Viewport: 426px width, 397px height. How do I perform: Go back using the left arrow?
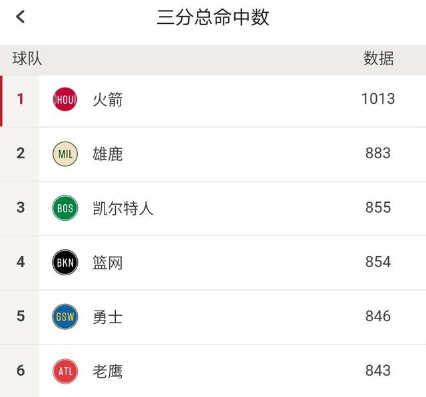pos(21,17)
